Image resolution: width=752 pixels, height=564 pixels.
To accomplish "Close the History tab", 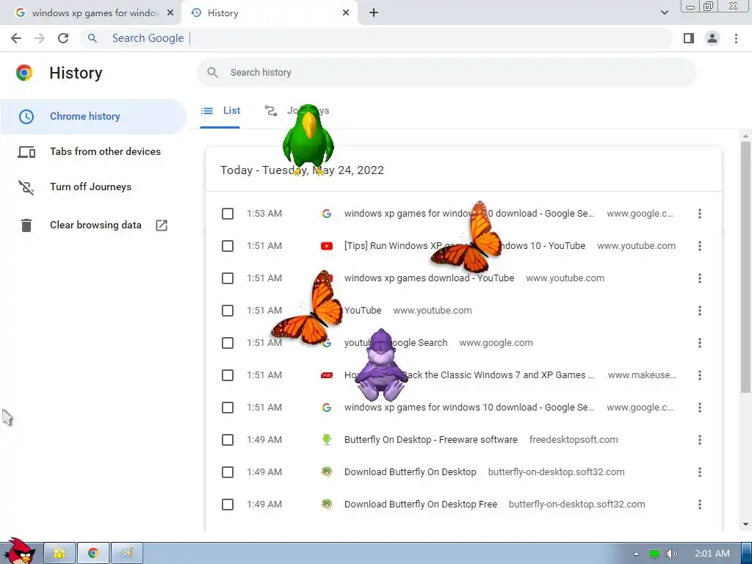I will click(346, 13).
